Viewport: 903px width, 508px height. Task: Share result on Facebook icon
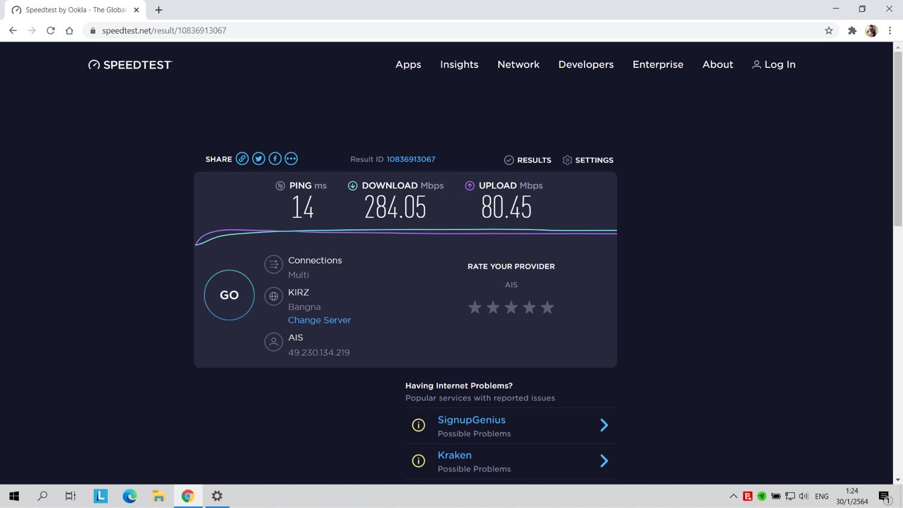(x=275, y=159)
